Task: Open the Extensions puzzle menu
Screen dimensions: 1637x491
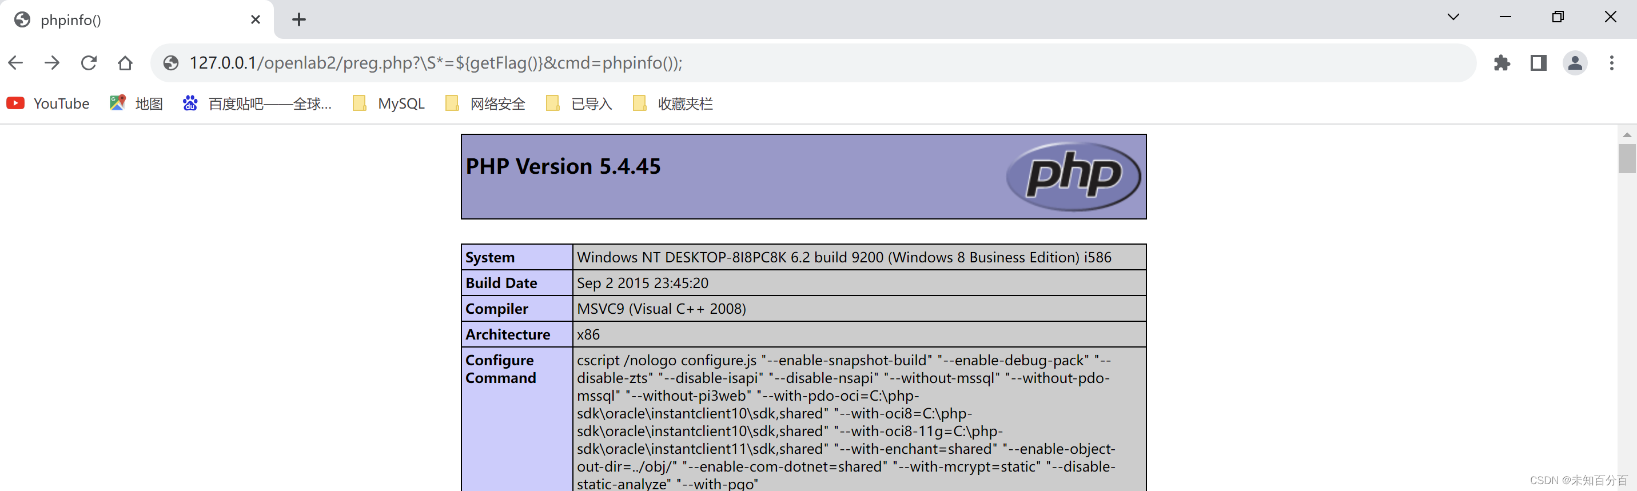Action: [x=1502, y=63]
